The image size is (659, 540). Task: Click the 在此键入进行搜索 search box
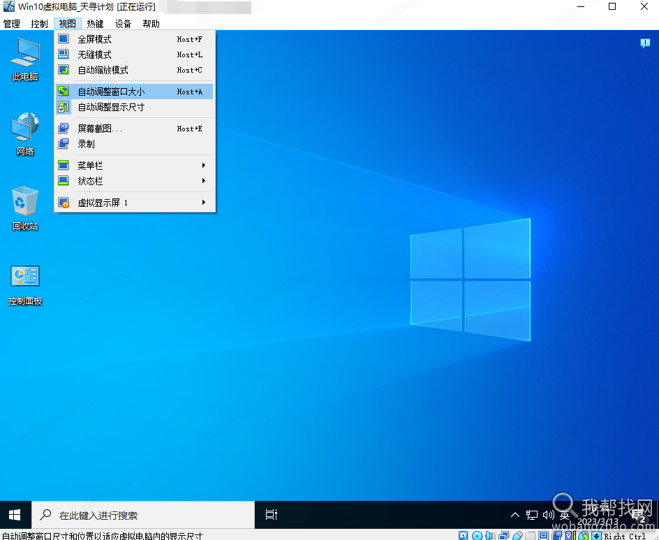(x=143, y=515)
